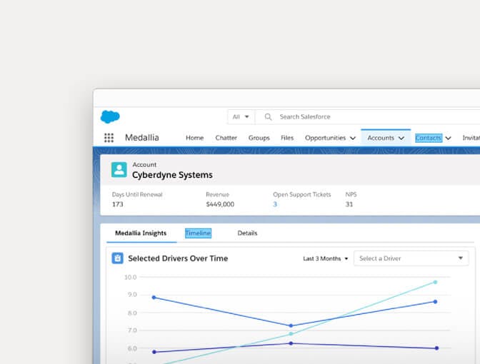This screenshot has width=480, height=364.
Task: Go to the Home nav item
Action: pyautogui.click(x=195, y=138)
